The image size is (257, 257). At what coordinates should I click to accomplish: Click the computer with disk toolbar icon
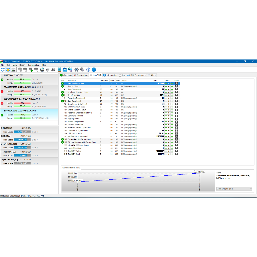coord(53,70)
